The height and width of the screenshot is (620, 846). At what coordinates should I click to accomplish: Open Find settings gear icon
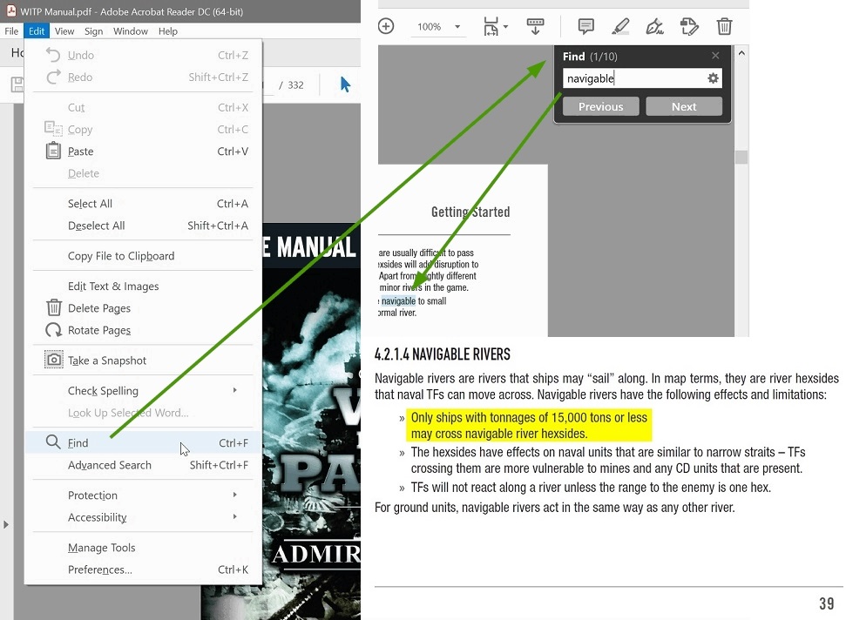point(714,78)
